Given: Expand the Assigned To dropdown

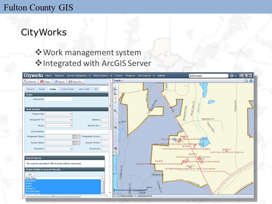Looking at the screenshot, I should [71, 120].
